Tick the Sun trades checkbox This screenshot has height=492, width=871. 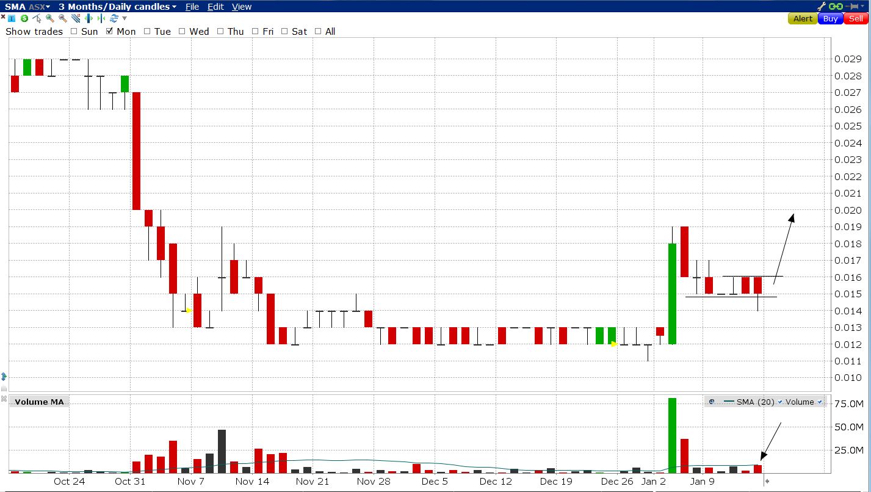click(74, 31)
